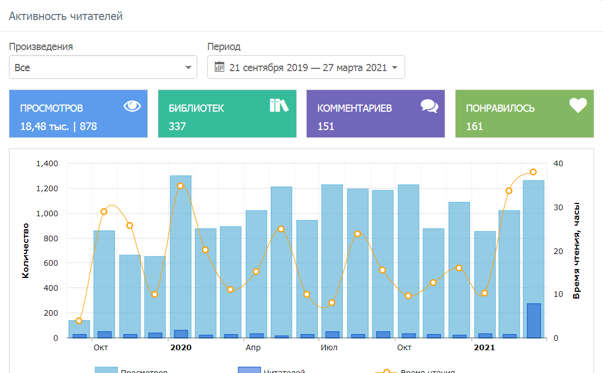
Task: Expand the Период date range picker
Action: 306,67
